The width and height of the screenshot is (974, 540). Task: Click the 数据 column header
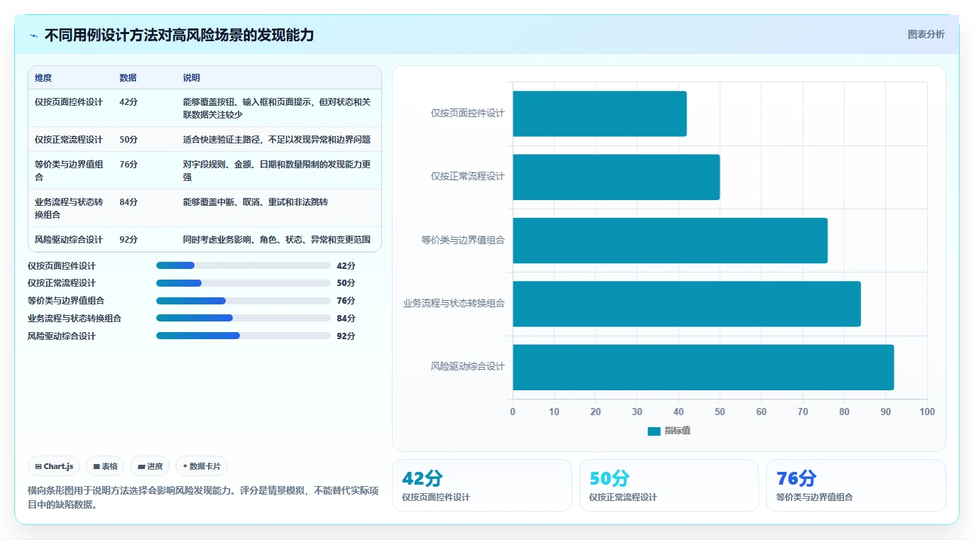pos(128,77)
